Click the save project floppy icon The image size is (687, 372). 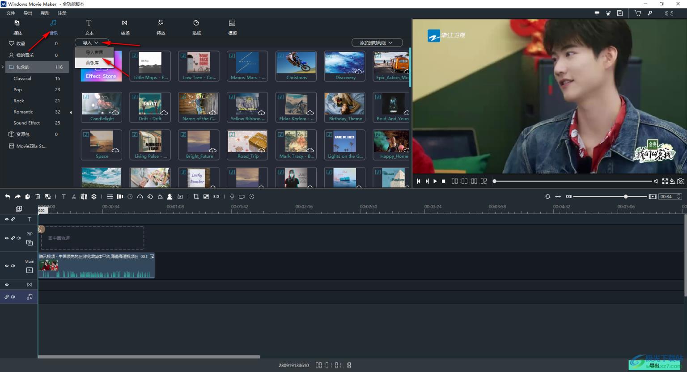coord(620,13)
